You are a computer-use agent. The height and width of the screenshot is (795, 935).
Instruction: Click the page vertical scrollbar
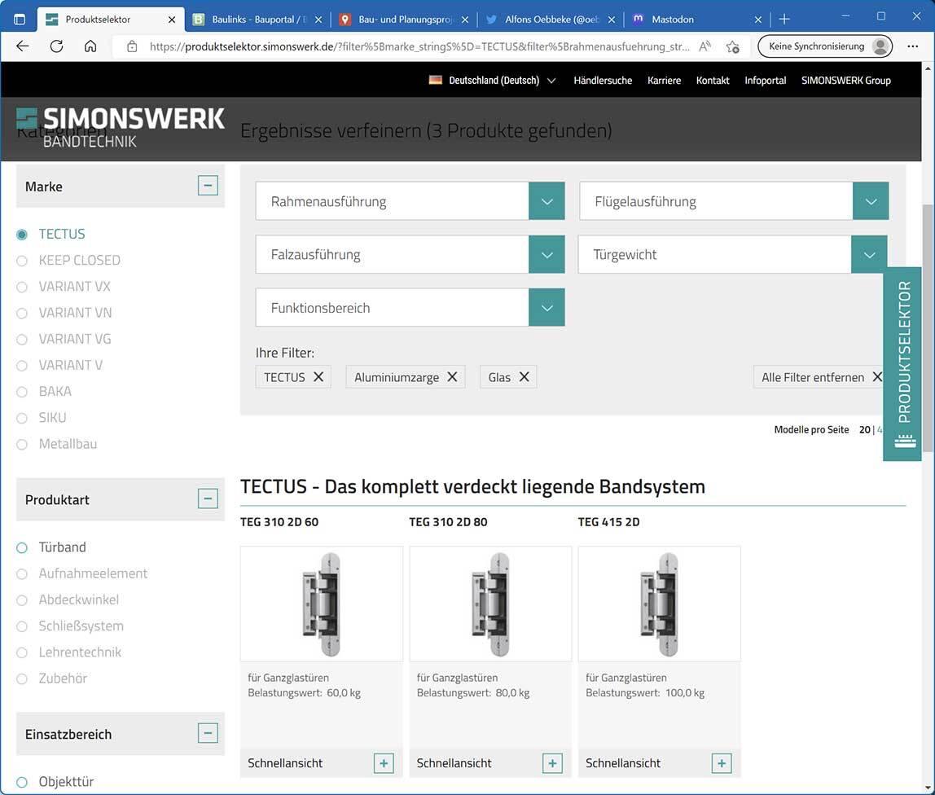coord(928,328)
